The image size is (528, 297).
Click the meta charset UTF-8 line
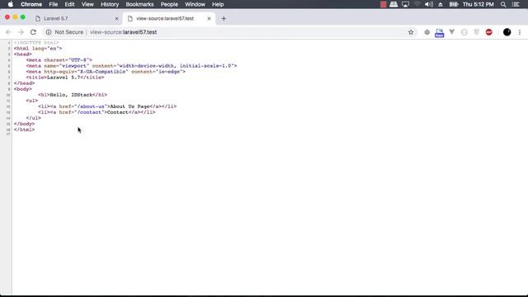click(59, 60)
